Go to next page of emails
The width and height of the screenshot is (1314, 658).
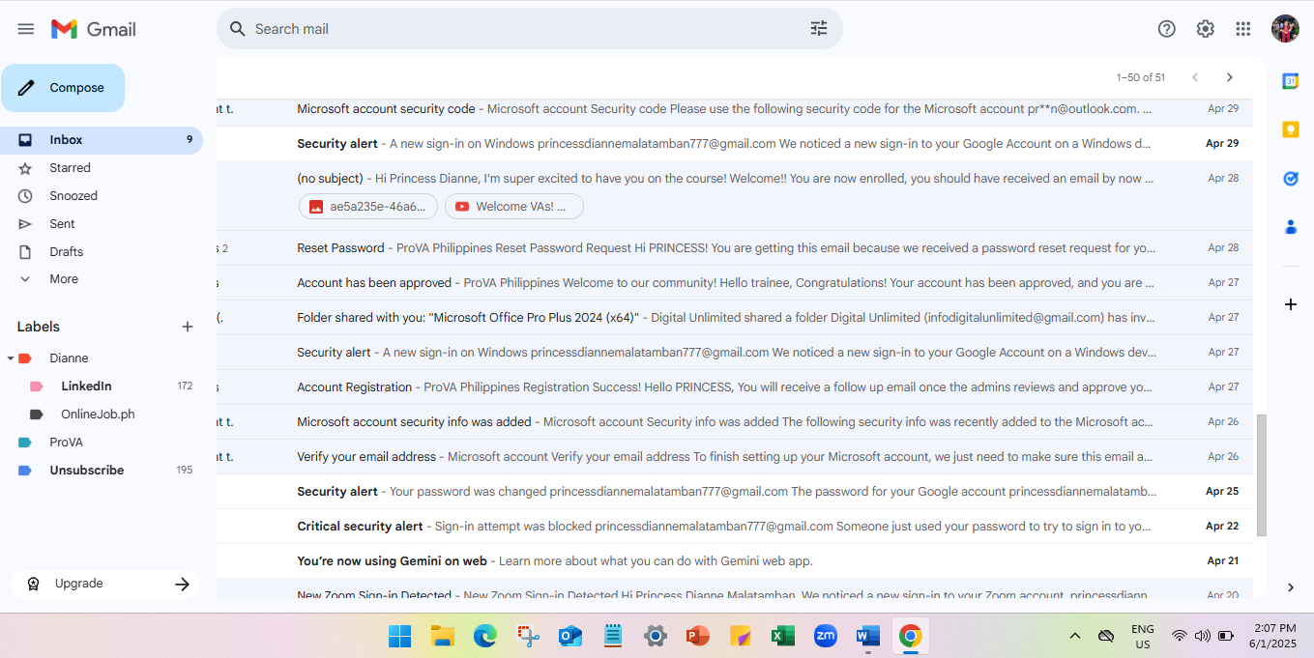point(1229,77)
